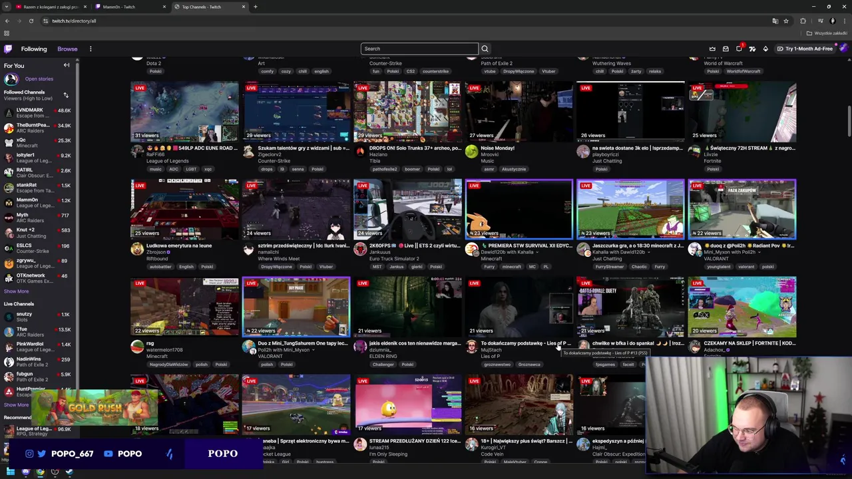Open Haziano Tibia stream thumbnail

[x=407, y=111]
